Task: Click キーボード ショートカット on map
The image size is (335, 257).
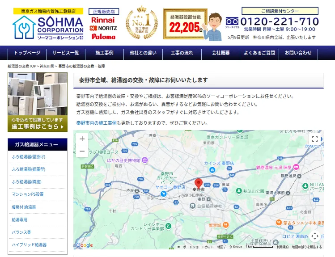Action: point(195,247)
